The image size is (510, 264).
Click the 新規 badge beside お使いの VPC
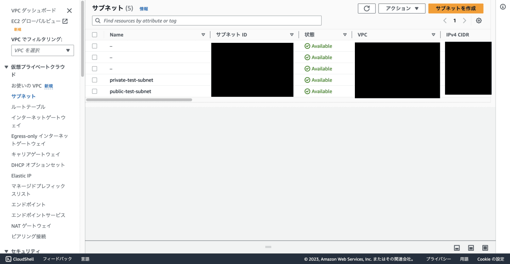coord(48,86)
